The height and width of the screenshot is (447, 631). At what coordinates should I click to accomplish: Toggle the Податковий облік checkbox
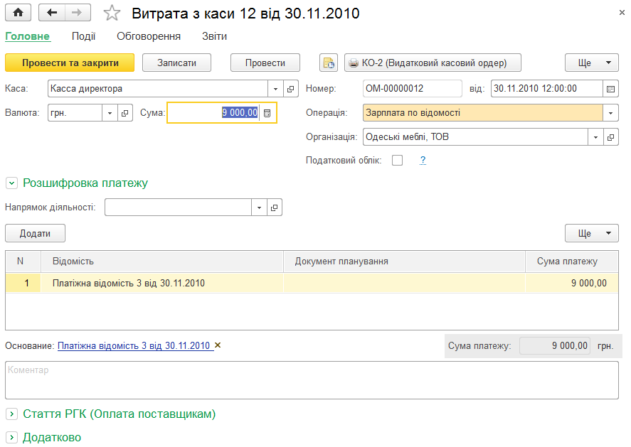397,161
